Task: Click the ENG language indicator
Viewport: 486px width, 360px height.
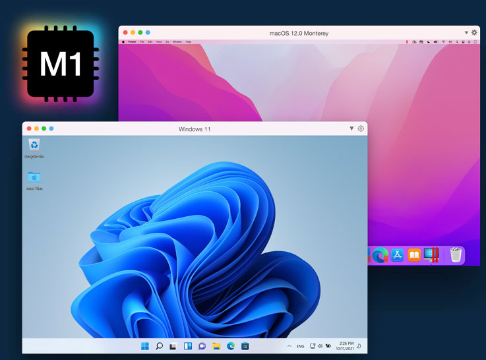Action: 300,346
